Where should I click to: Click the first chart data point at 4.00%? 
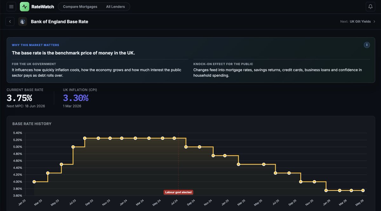coord(34,182)
